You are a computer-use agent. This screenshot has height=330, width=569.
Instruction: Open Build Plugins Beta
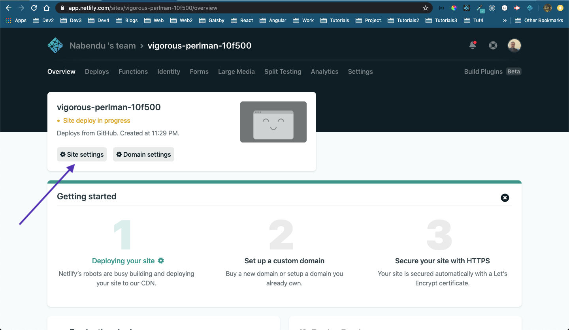(493, 71)
